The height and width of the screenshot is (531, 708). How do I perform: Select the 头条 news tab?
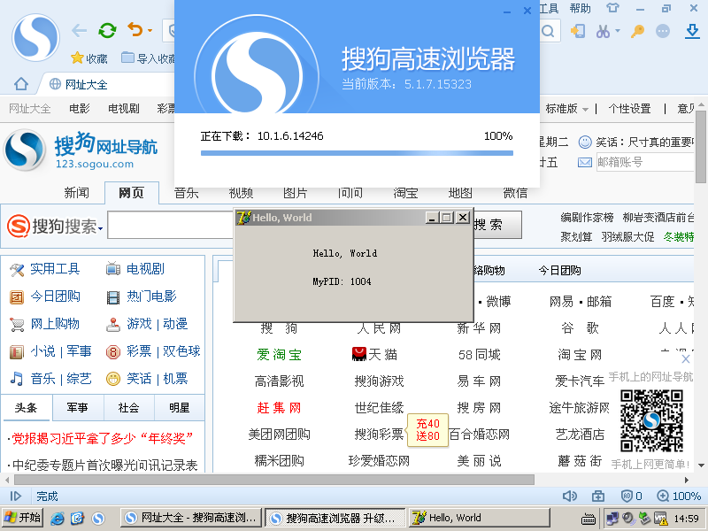click(26, 408)
